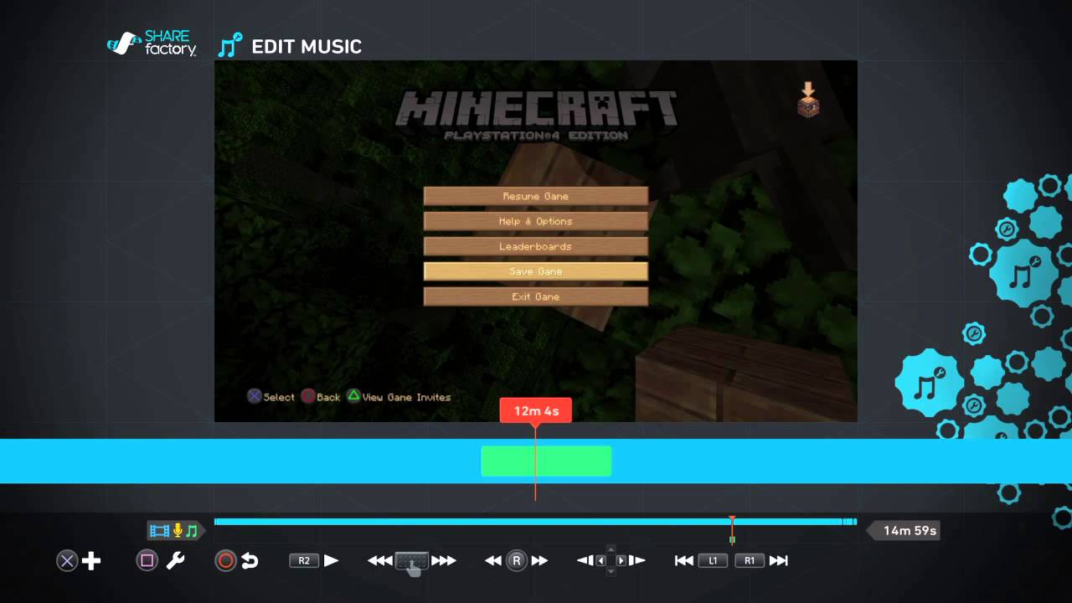
Task: Click the Select button hint in Minecraft preview
Action: point(271,397)
